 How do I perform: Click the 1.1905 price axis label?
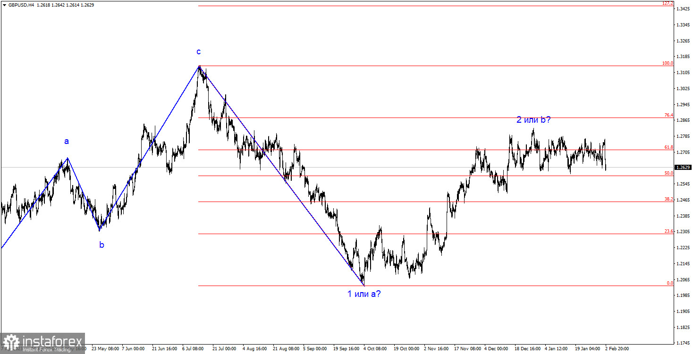coord(683,312)
